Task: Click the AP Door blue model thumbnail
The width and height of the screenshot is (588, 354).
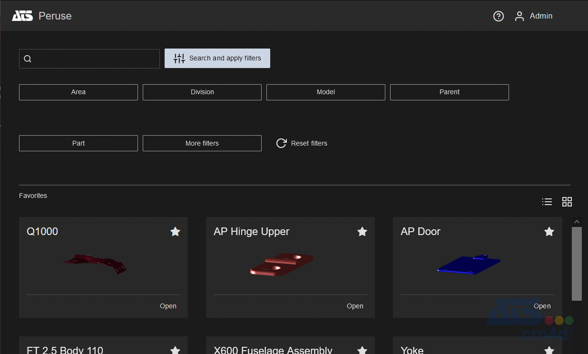Action: coord(469,265)
